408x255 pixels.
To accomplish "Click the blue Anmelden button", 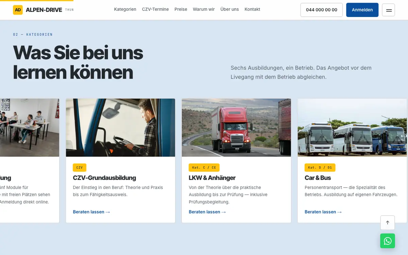I will (362, 10).
